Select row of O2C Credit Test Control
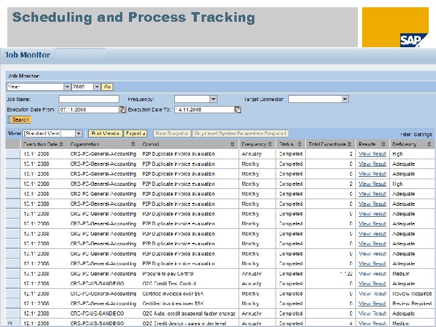This screenshot has width=436, height=327. [13, 284]
